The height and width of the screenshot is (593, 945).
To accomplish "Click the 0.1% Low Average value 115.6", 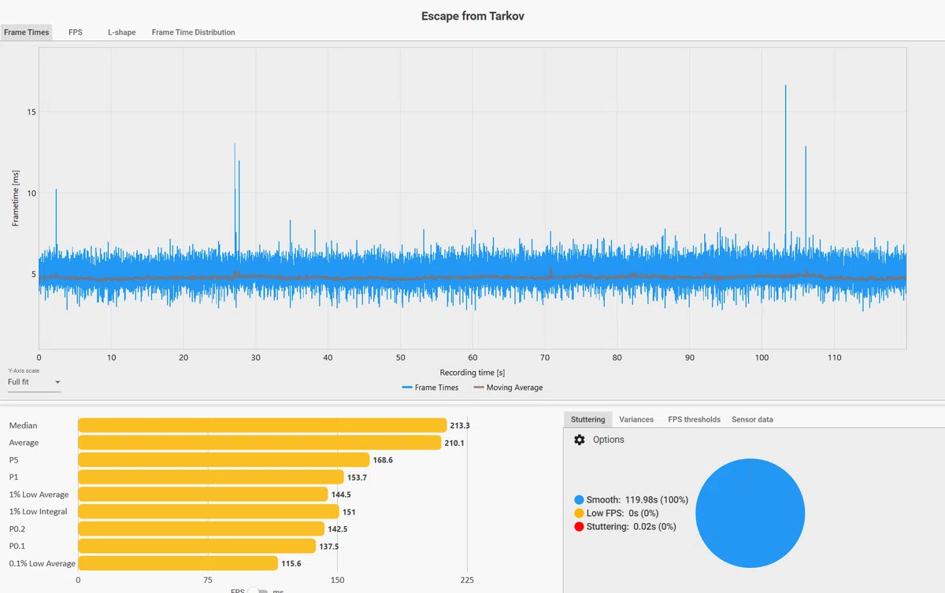I will (x=291, y=564).
